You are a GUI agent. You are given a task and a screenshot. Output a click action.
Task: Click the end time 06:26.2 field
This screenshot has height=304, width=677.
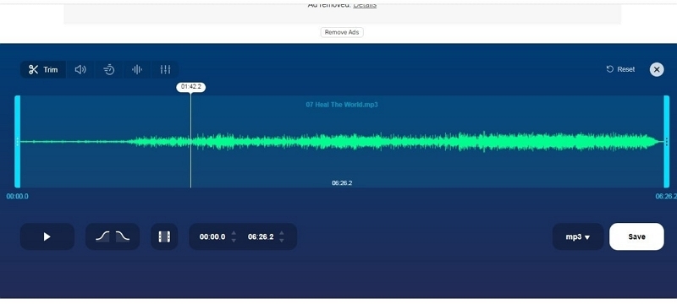261,236
